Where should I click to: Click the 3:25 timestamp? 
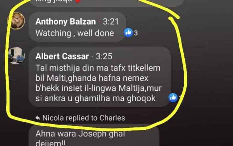(x=104, y=56)
